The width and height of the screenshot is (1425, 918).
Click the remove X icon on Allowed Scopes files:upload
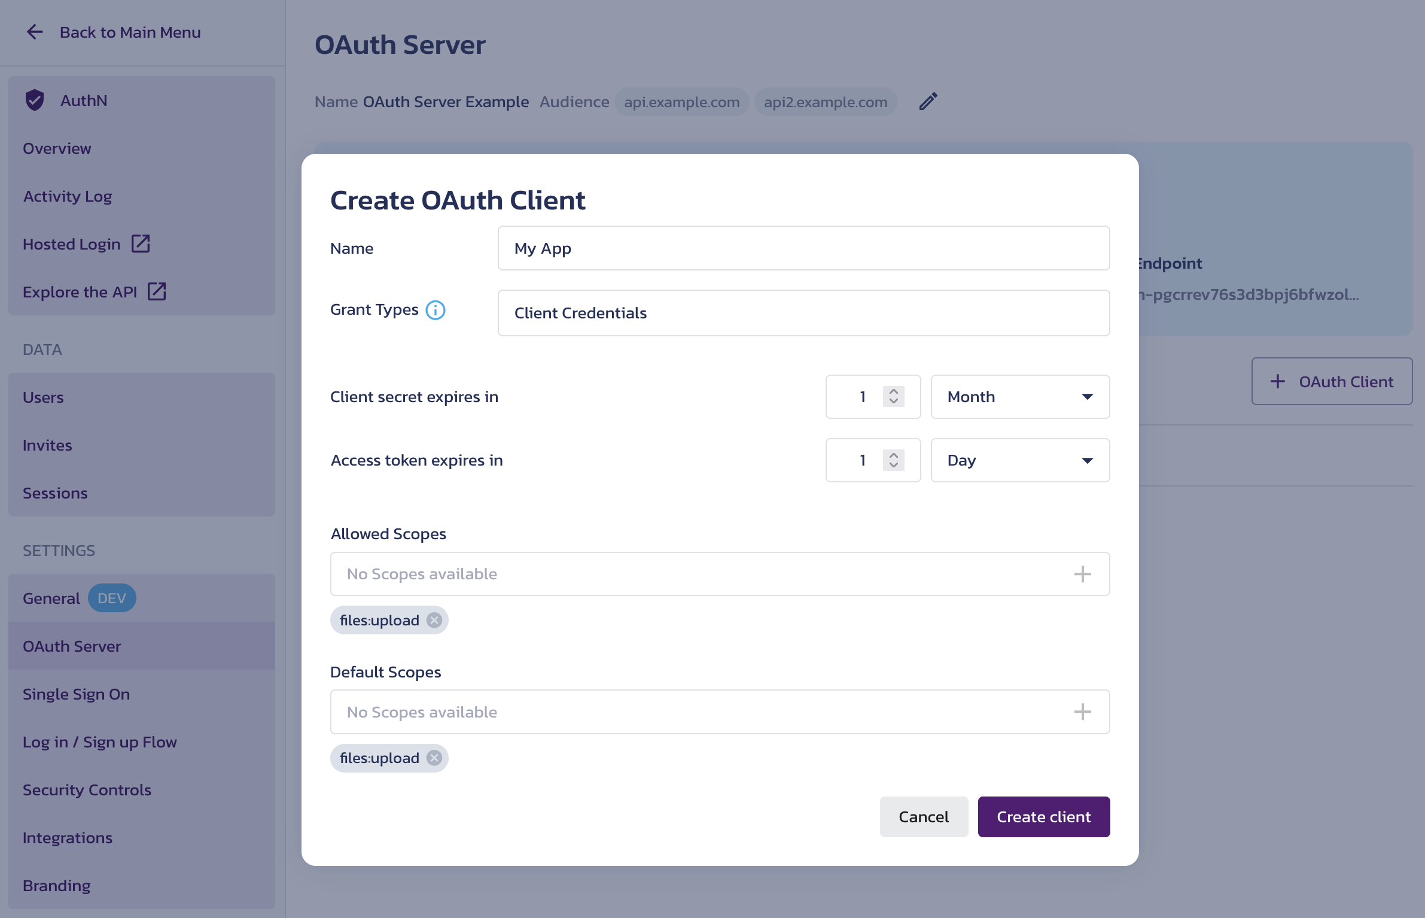435,619
